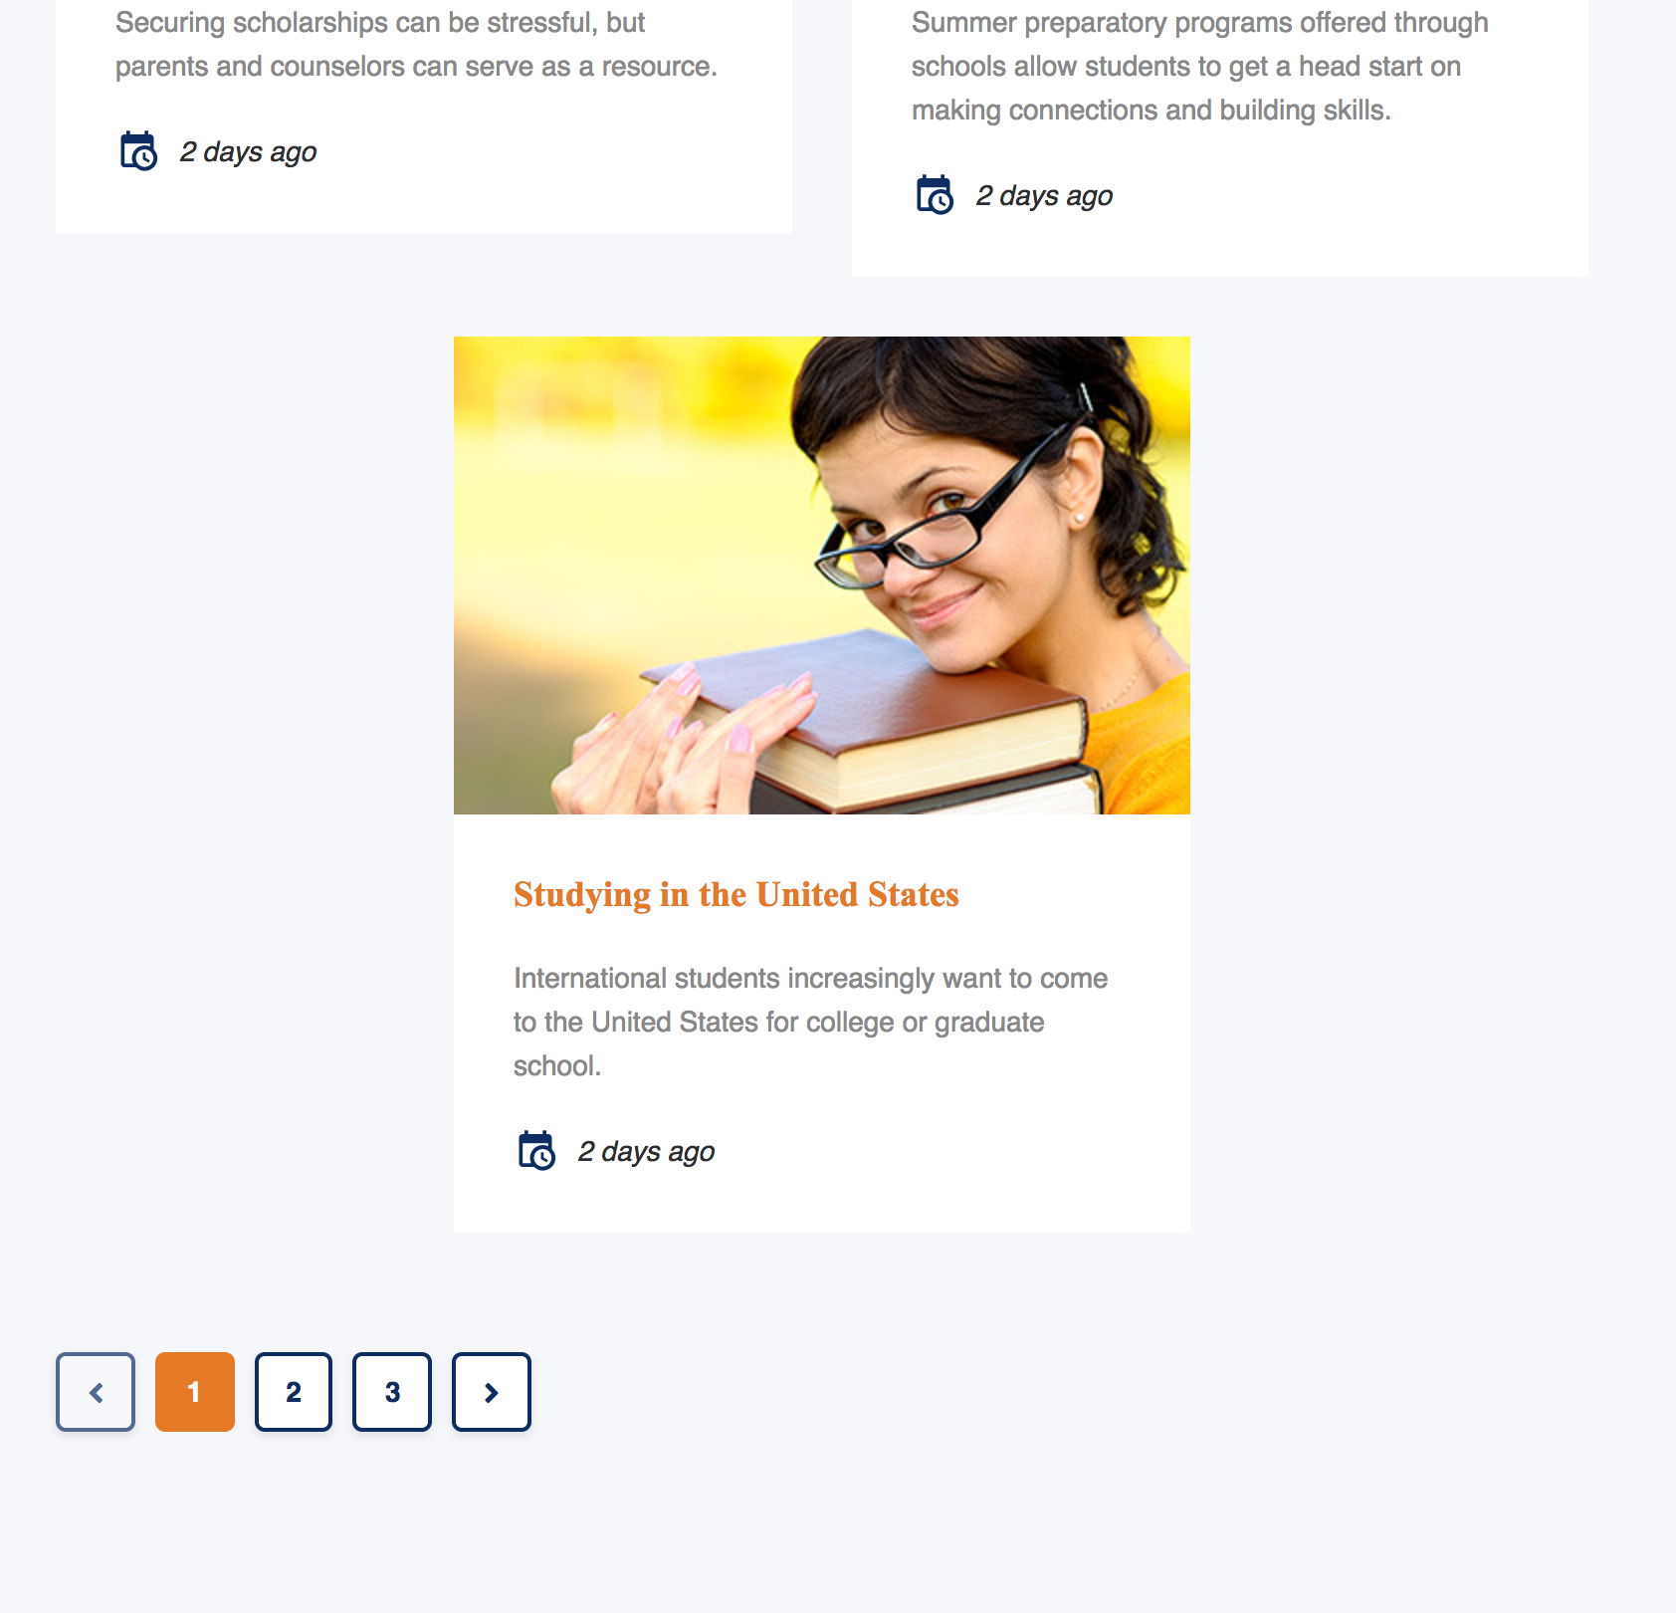Screen dimensions: 1676x1613
Task: Click "2 days ago" in Studying in United States card
Action: coord(646,1152)
